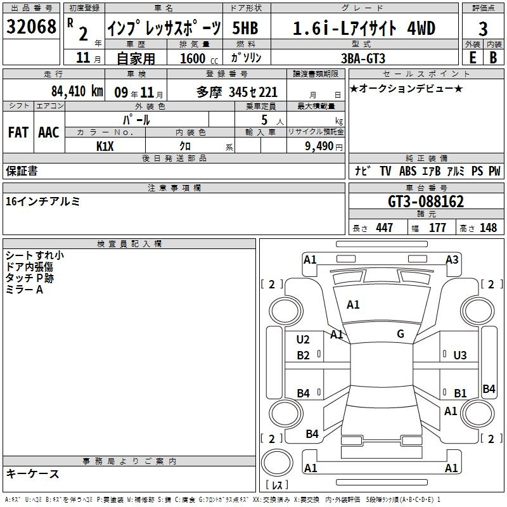The image size is (507, 507).
Task: Click the A3 mark on front bumper corner
Action: [x=452, y=260]
